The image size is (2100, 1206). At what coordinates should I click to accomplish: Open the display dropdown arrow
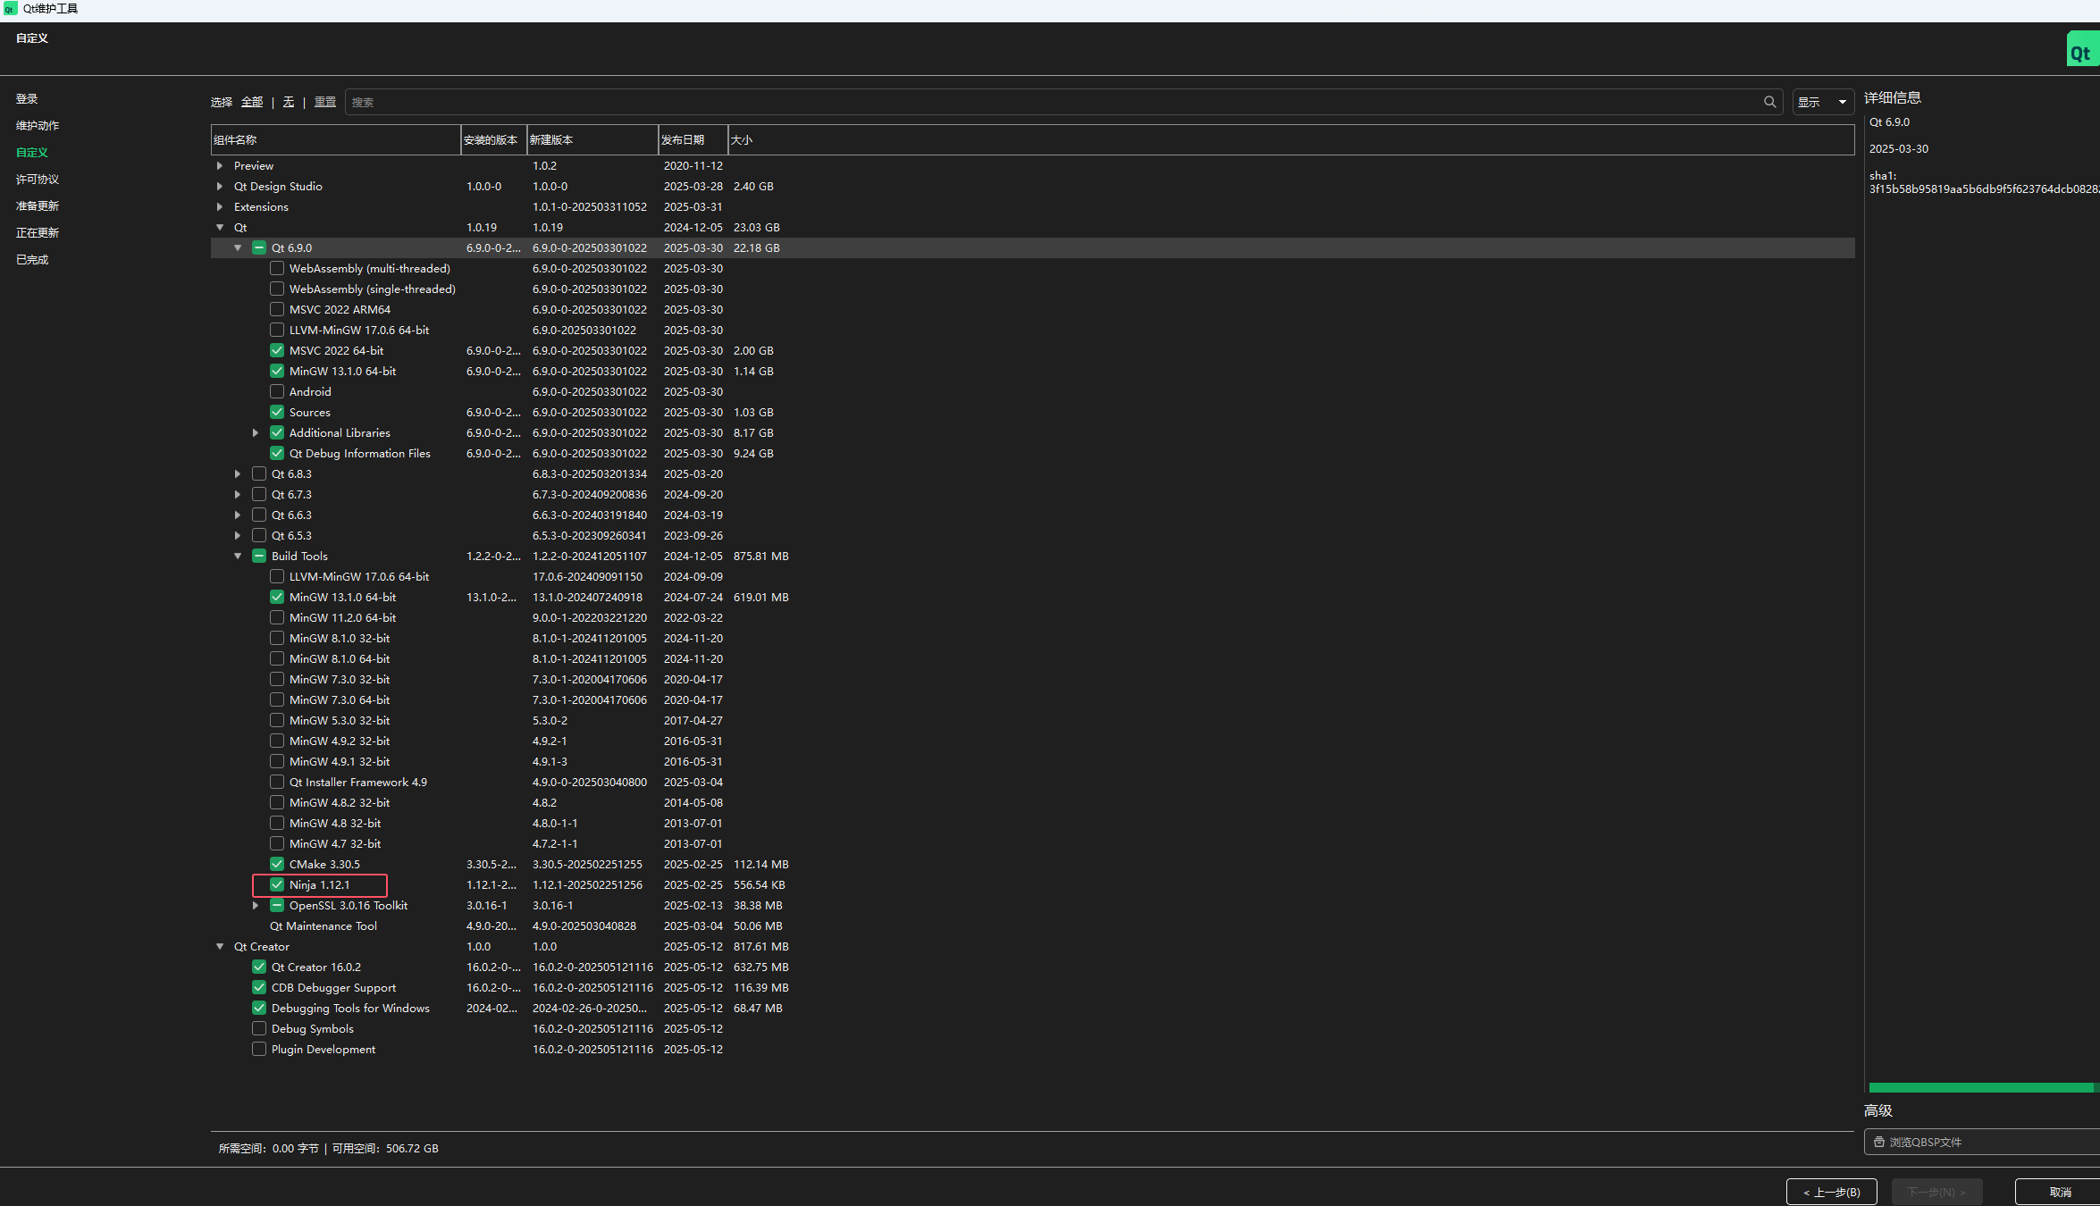click(x=1842, y=102)
